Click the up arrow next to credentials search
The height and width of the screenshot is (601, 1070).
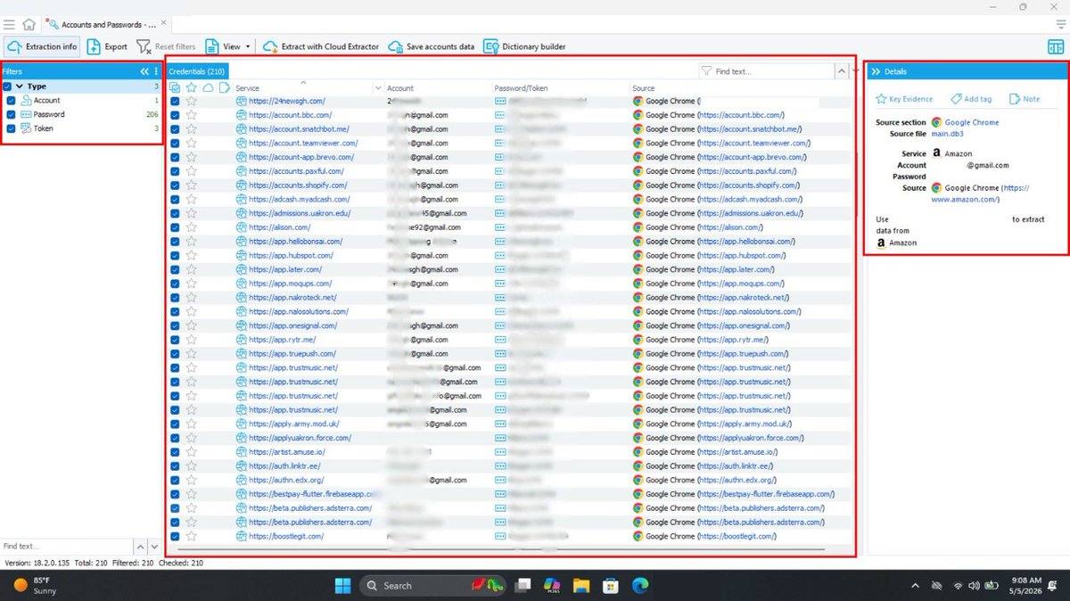[x=842, y=71]
